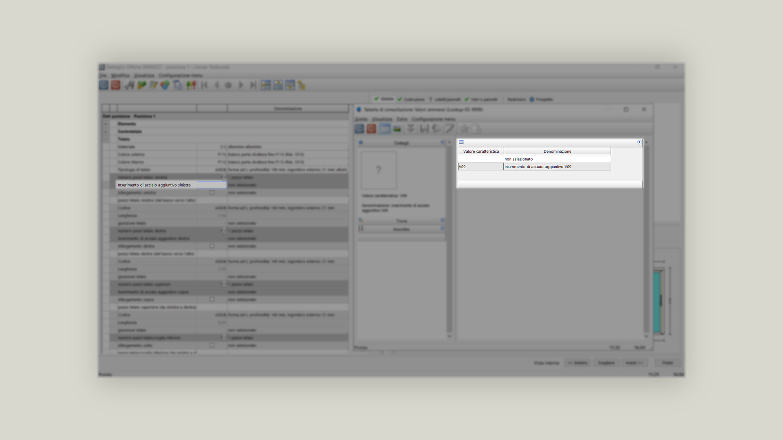Collapse the lookup table panel with double chevron
The height and width of the screenshot is (440, 783).
tap(639, 142)
